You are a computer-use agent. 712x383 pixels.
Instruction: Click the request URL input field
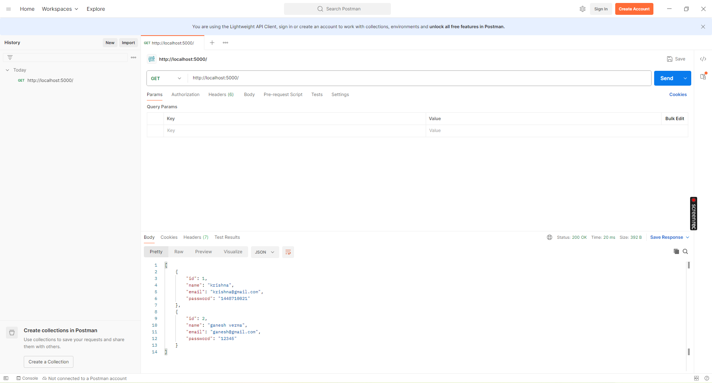pos(419,78)
